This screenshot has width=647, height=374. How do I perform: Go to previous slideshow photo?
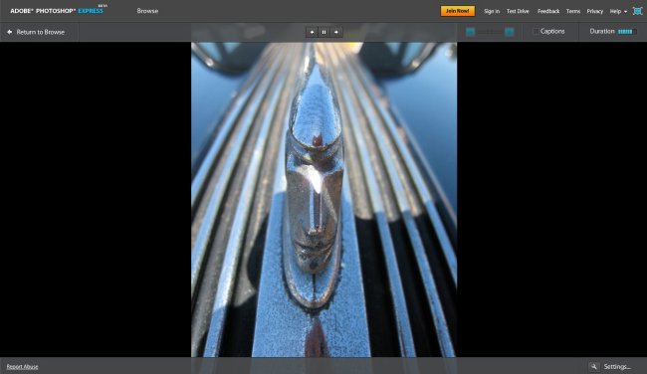(312, 32)
